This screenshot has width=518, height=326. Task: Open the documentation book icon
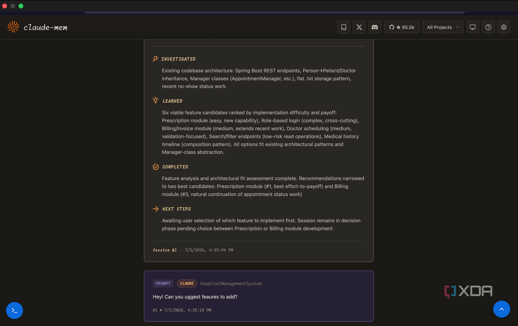point(344,27)
